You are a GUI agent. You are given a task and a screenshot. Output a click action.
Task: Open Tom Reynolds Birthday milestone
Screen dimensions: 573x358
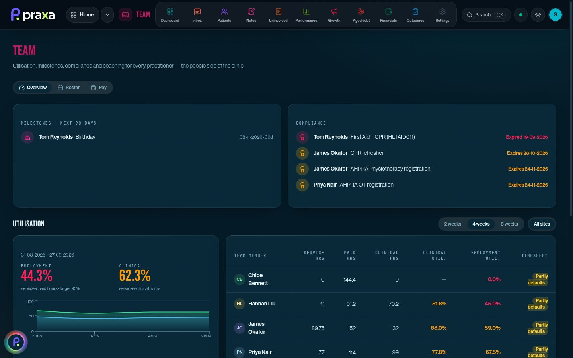point(147,137)
